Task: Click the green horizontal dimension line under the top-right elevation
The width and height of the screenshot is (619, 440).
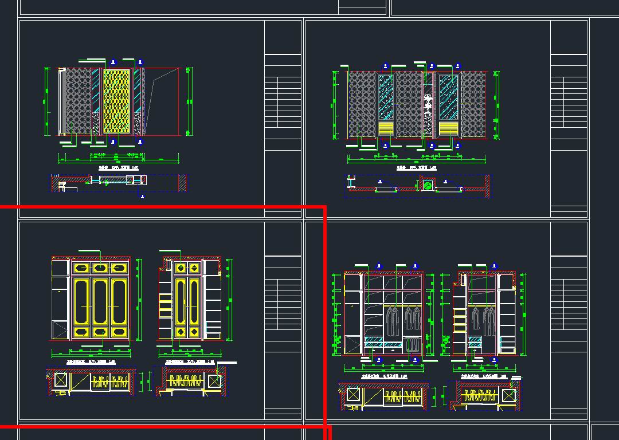Action: [416, 159]
